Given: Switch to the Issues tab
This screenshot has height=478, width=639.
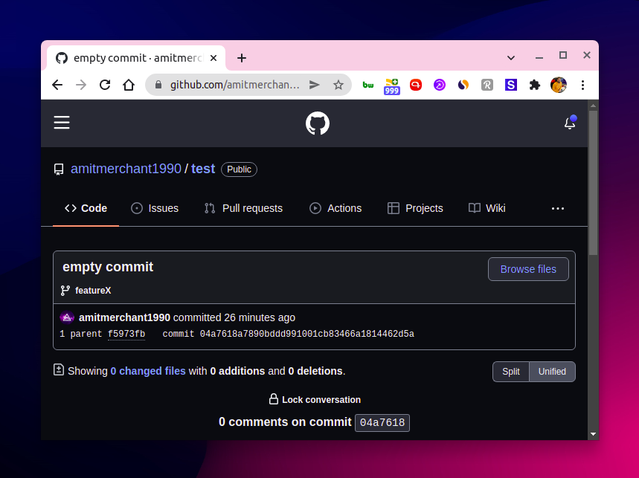Looking at the screenshot, I should click(x=155, y=208).
